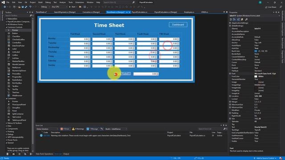Switch to the Employee.cs tab
The width and height of the screenshot is (285, 160).
(189, 12)
